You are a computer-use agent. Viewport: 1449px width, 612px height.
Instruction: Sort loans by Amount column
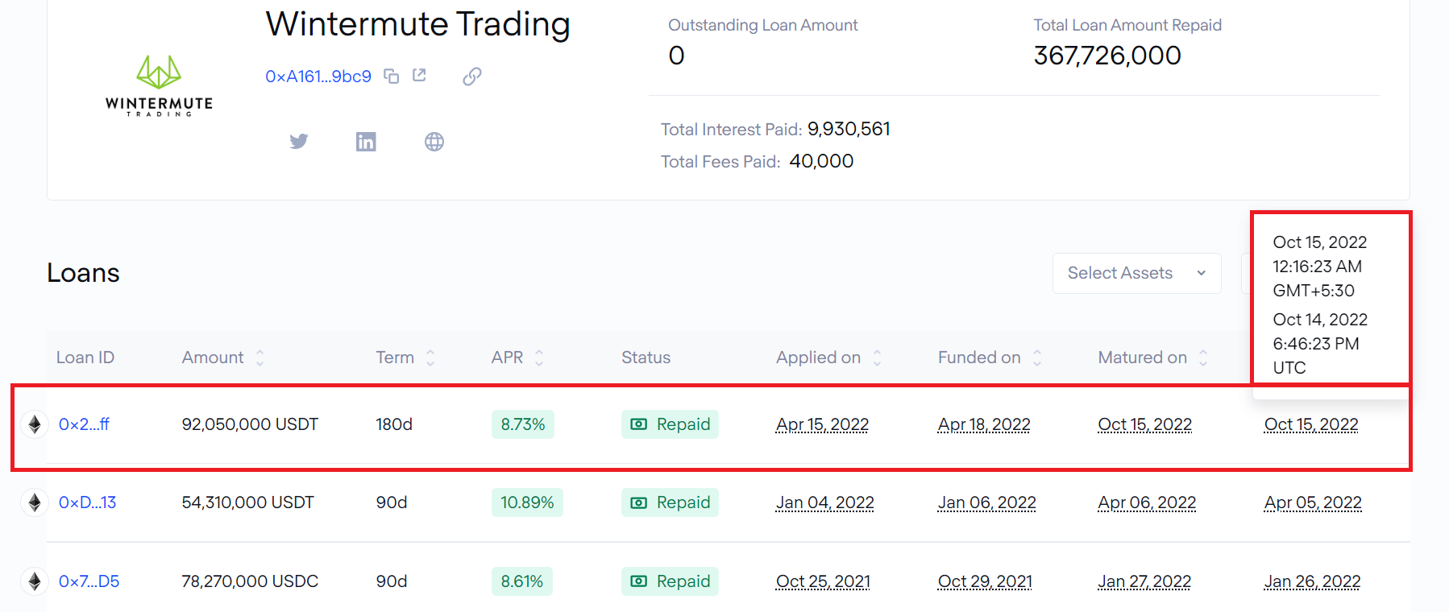tap(259, 358)
